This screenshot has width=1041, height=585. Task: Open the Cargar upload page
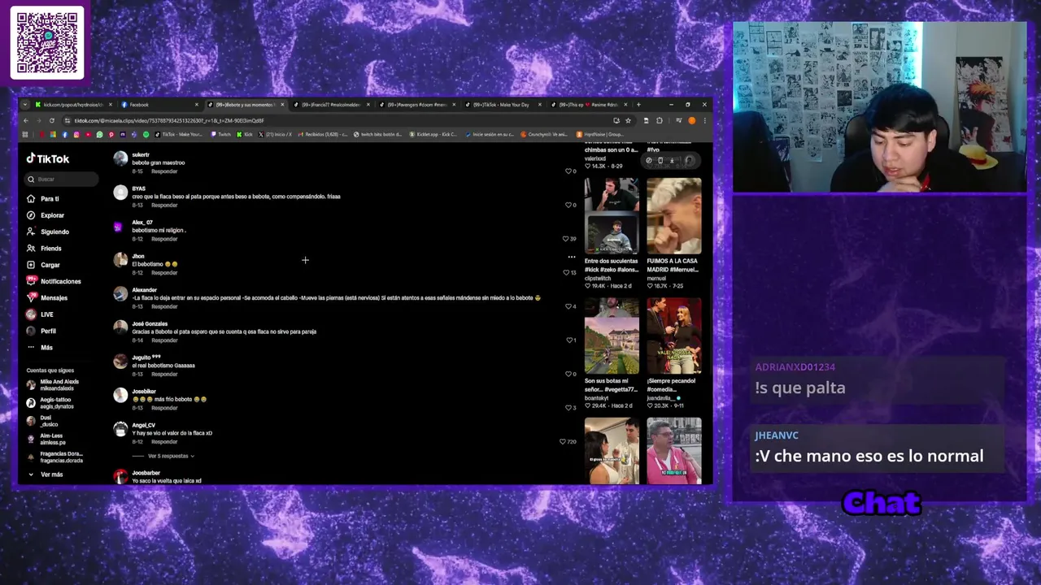[x=43, y=265]
